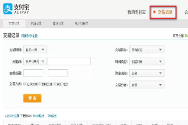Check the first 交易方式 checkbox

pyautogui.click(x=25, y=84)
